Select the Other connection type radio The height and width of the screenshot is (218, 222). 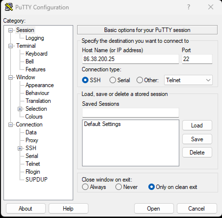pyautogui.click(x=139, y=80)
